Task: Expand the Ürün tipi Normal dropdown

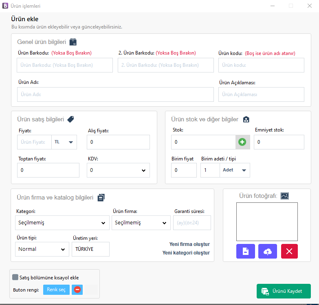Action: point(42,249)
